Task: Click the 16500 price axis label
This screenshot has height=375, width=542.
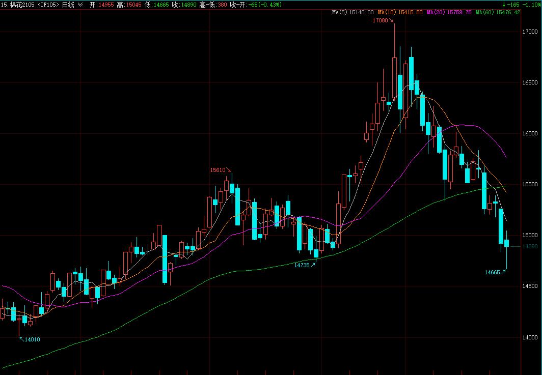Action: (x=530, y=82)
